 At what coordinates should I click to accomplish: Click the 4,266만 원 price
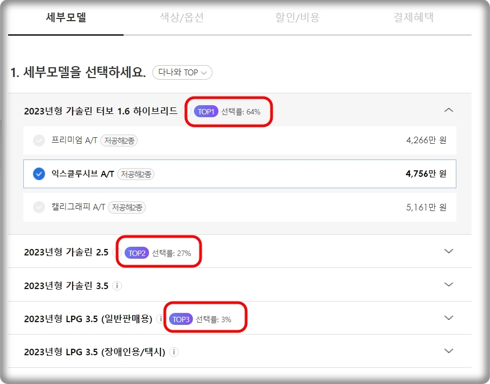tap(426, 140)
